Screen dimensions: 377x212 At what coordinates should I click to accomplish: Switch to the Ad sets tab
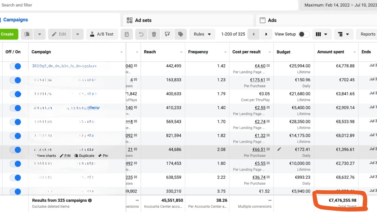coord(143,20)
